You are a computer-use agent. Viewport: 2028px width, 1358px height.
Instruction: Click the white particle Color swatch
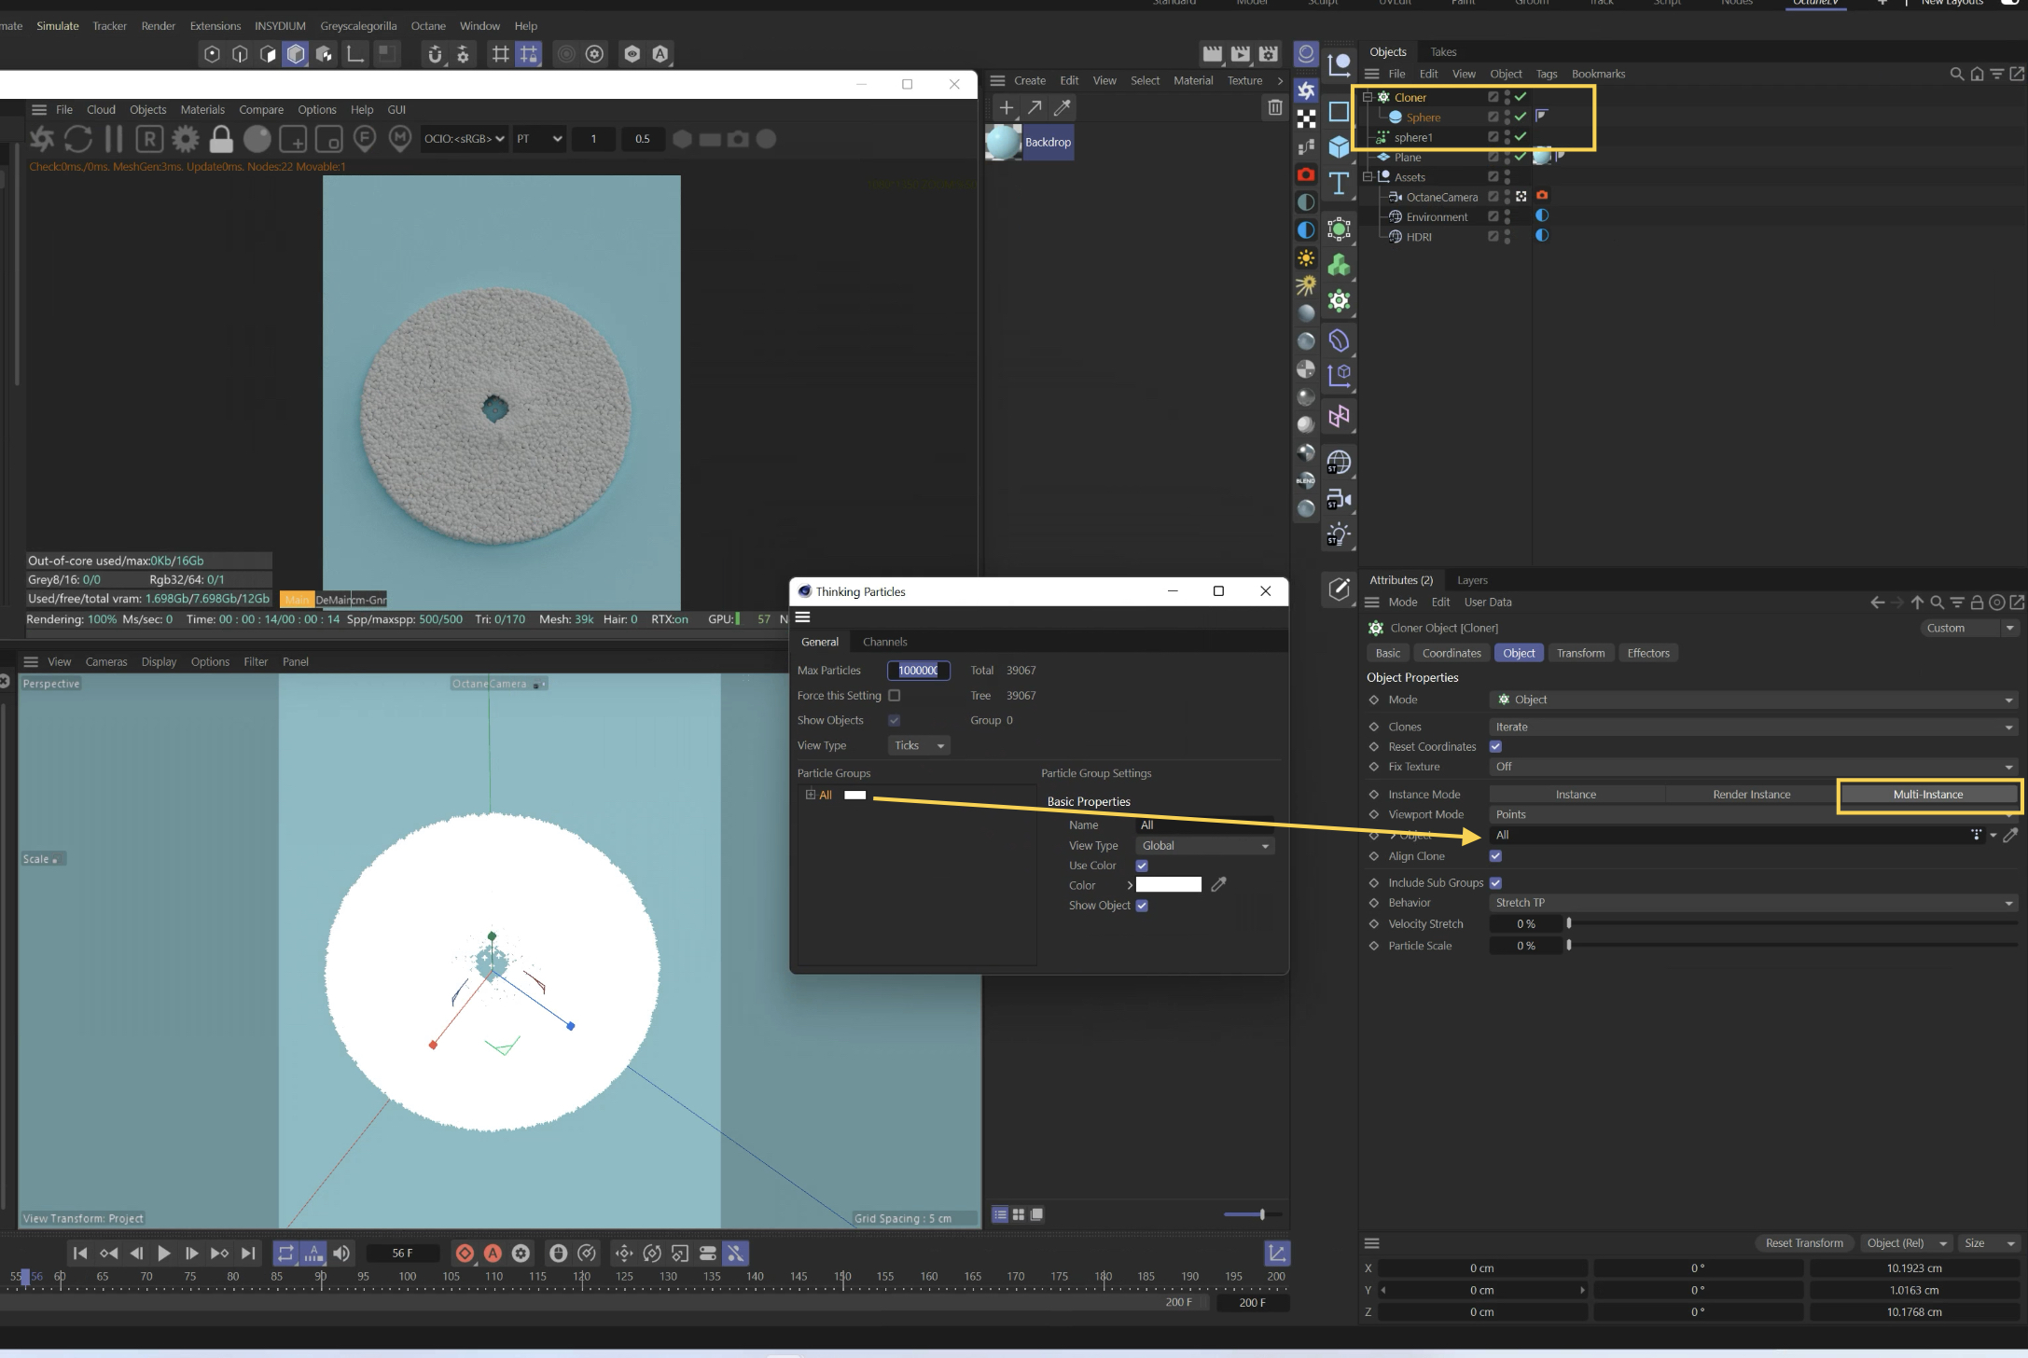(x=1168, y=885)
